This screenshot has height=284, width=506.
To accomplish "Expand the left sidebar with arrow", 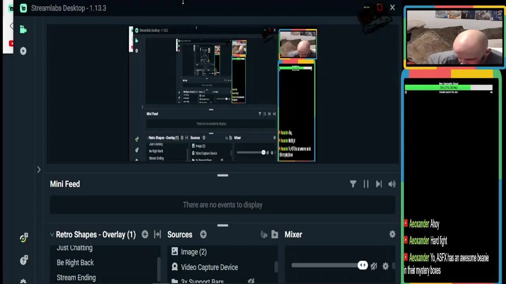I will point(39,170).
